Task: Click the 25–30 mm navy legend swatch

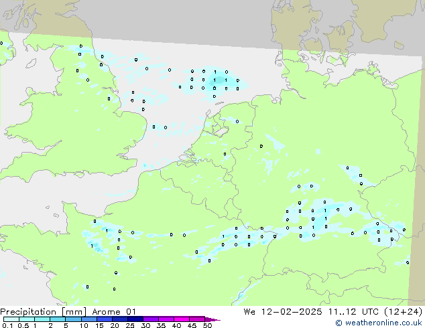Action: [135, 319]
